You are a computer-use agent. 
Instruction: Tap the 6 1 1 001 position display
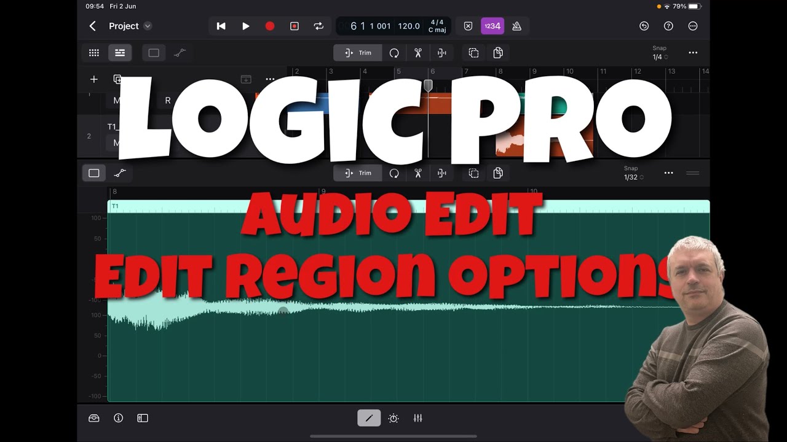click(x=370, y=26)
